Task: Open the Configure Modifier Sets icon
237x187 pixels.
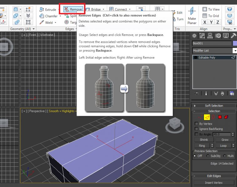Action: click(232, 93)
